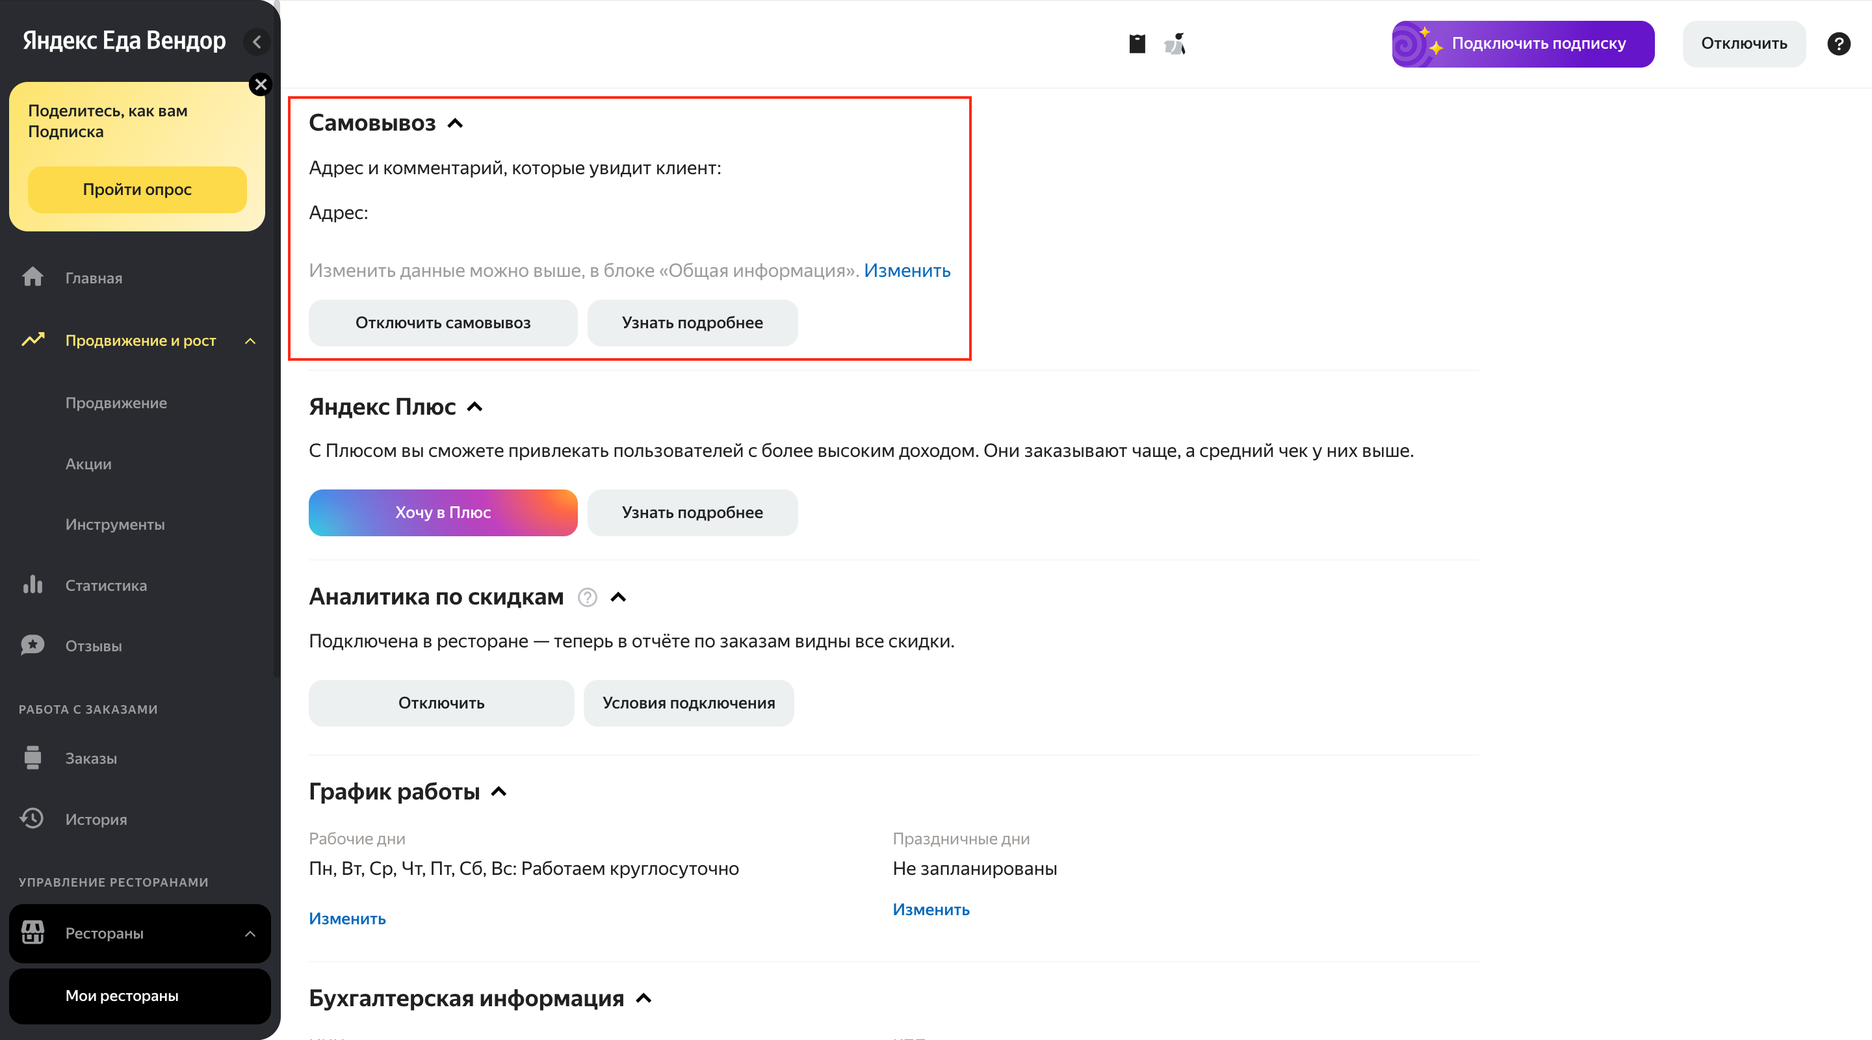Click the courier figure icon in header

[1175, 44]
